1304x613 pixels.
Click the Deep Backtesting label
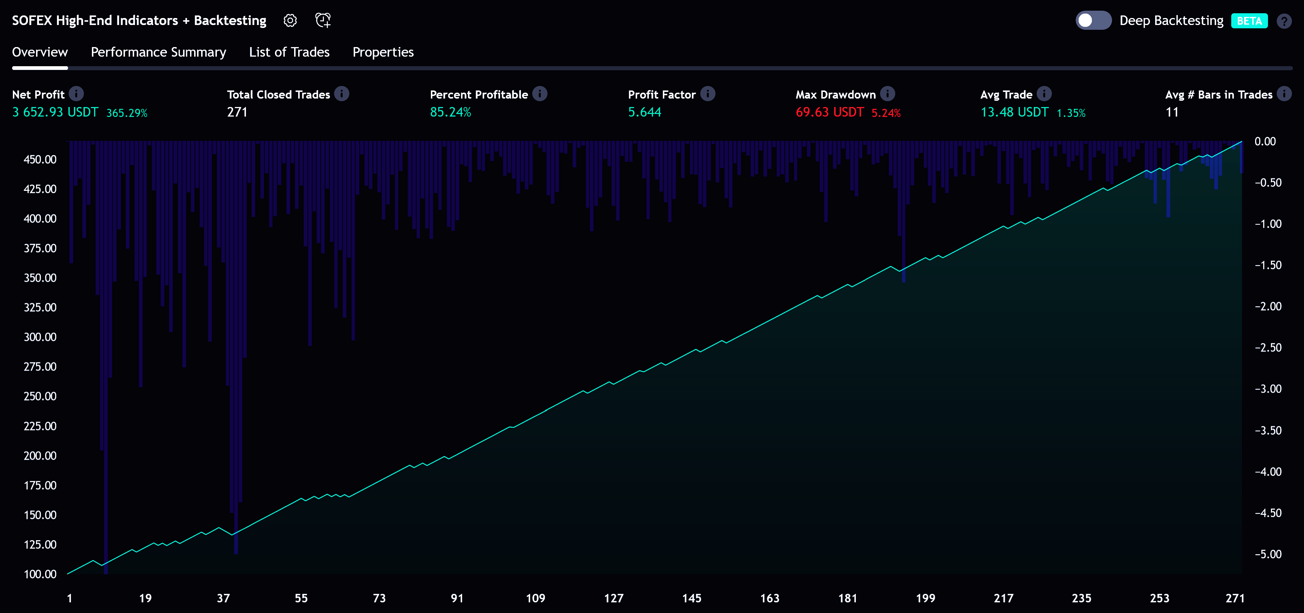pos(1171,21)
